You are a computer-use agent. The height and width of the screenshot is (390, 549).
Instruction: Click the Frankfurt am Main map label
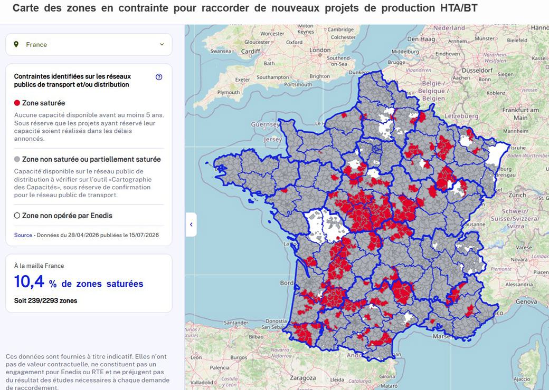(x=520, y=114)
